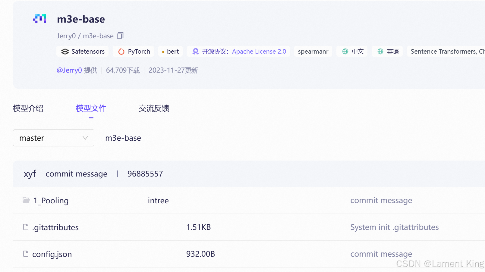
Task: Click the 中文 language tag
Action: 352,52
